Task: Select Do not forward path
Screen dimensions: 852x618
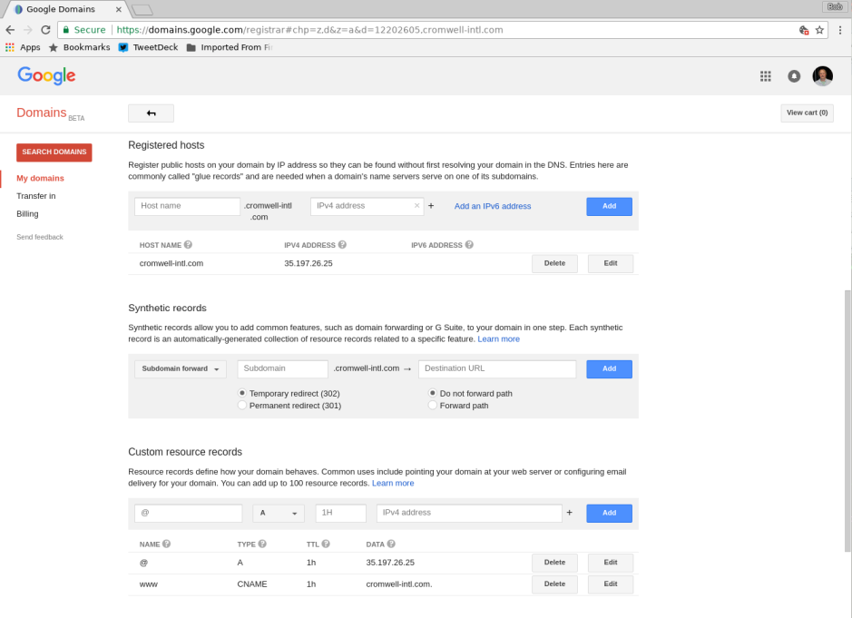Action: [433, 393]
